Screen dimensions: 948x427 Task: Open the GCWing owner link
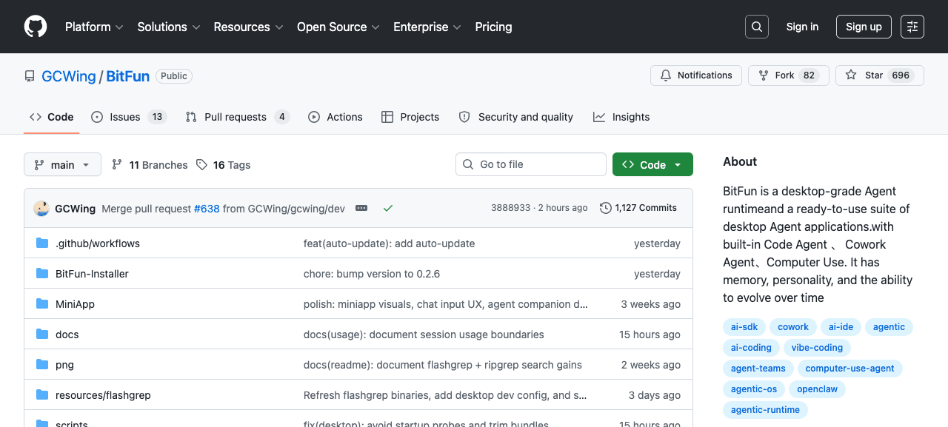tap(69, 76)
